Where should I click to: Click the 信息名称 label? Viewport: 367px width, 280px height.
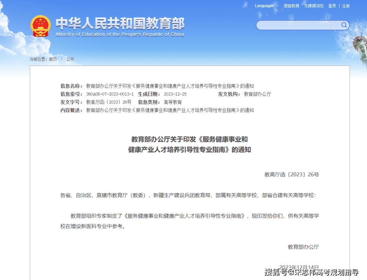(x=71, y=86)
